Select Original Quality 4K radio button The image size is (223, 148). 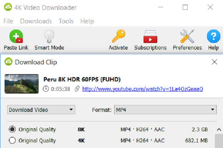coord(12,140)
